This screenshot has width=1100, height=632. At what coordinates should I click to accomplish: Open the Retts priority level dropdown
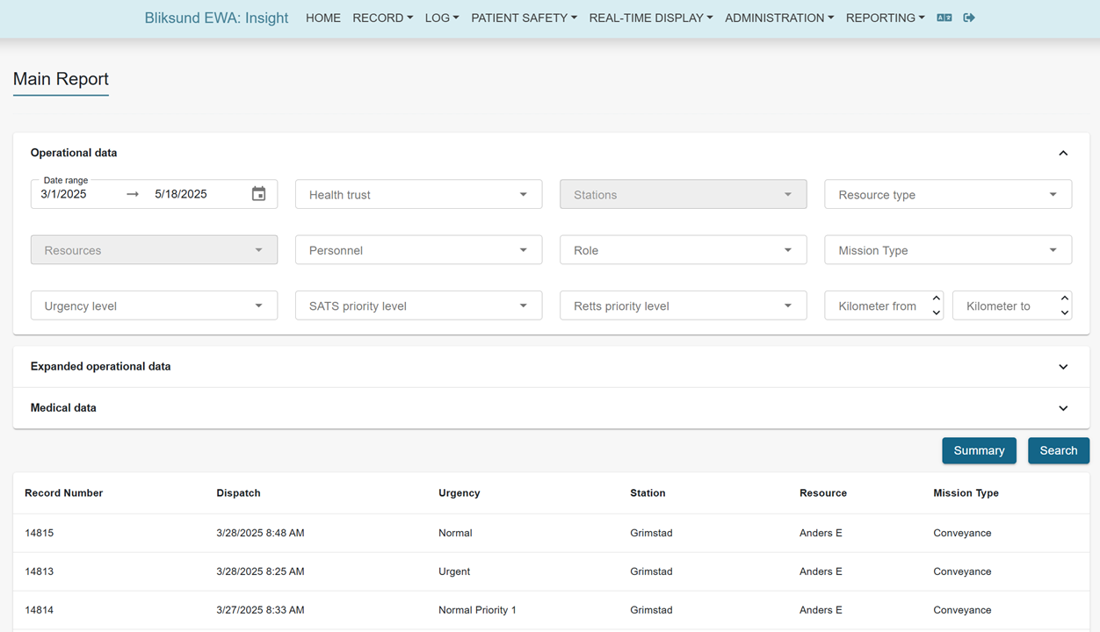(x=683, y=305)
